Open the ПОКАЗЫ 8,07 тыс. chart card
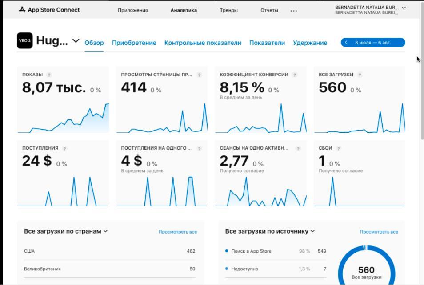This screenshot has height=285, width=424. click(x=63, y=100)
